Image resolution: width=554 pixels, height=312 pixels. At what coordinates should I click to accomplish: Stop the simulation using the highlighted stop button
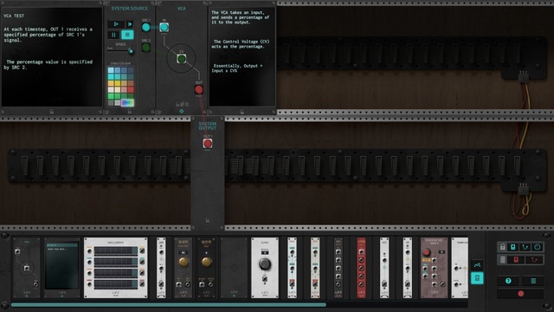(127, 35)
